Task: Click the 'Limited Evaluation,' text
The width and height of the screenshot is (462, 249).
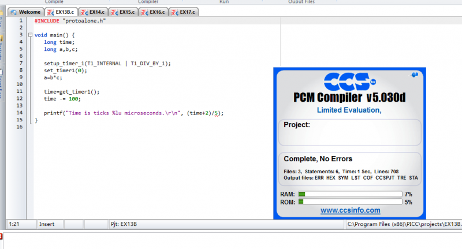Action: click(349, 110)
